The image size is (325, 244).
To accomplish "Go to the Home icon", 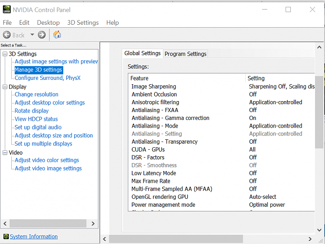I will point(57,34).
